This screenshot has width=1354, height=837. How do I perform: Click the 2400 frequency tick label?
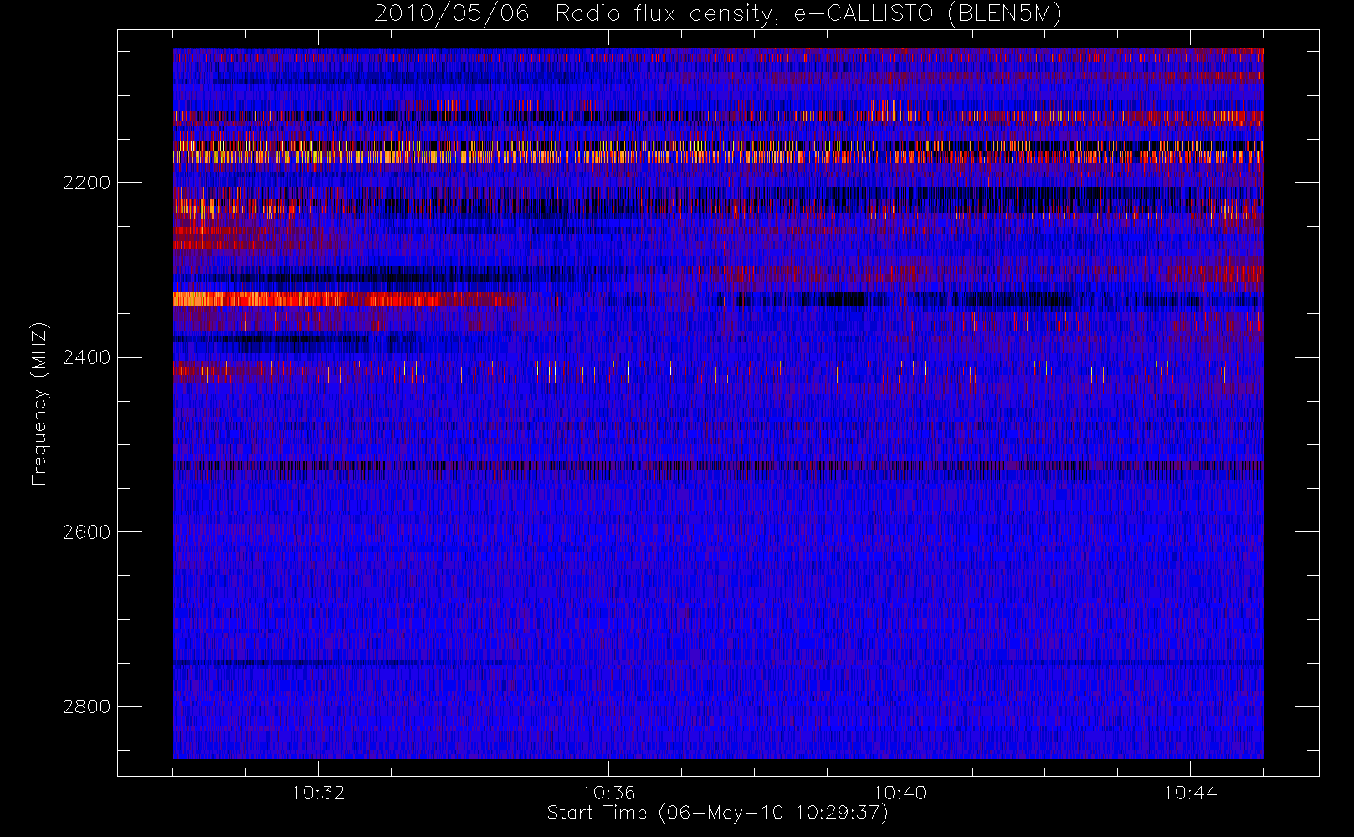pos(86,358)
